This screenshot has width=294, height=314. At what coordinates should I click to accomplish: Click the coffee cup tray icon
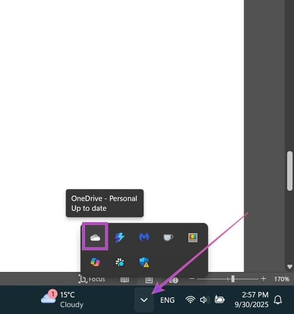pyautogui.click(x=168, y=237)
